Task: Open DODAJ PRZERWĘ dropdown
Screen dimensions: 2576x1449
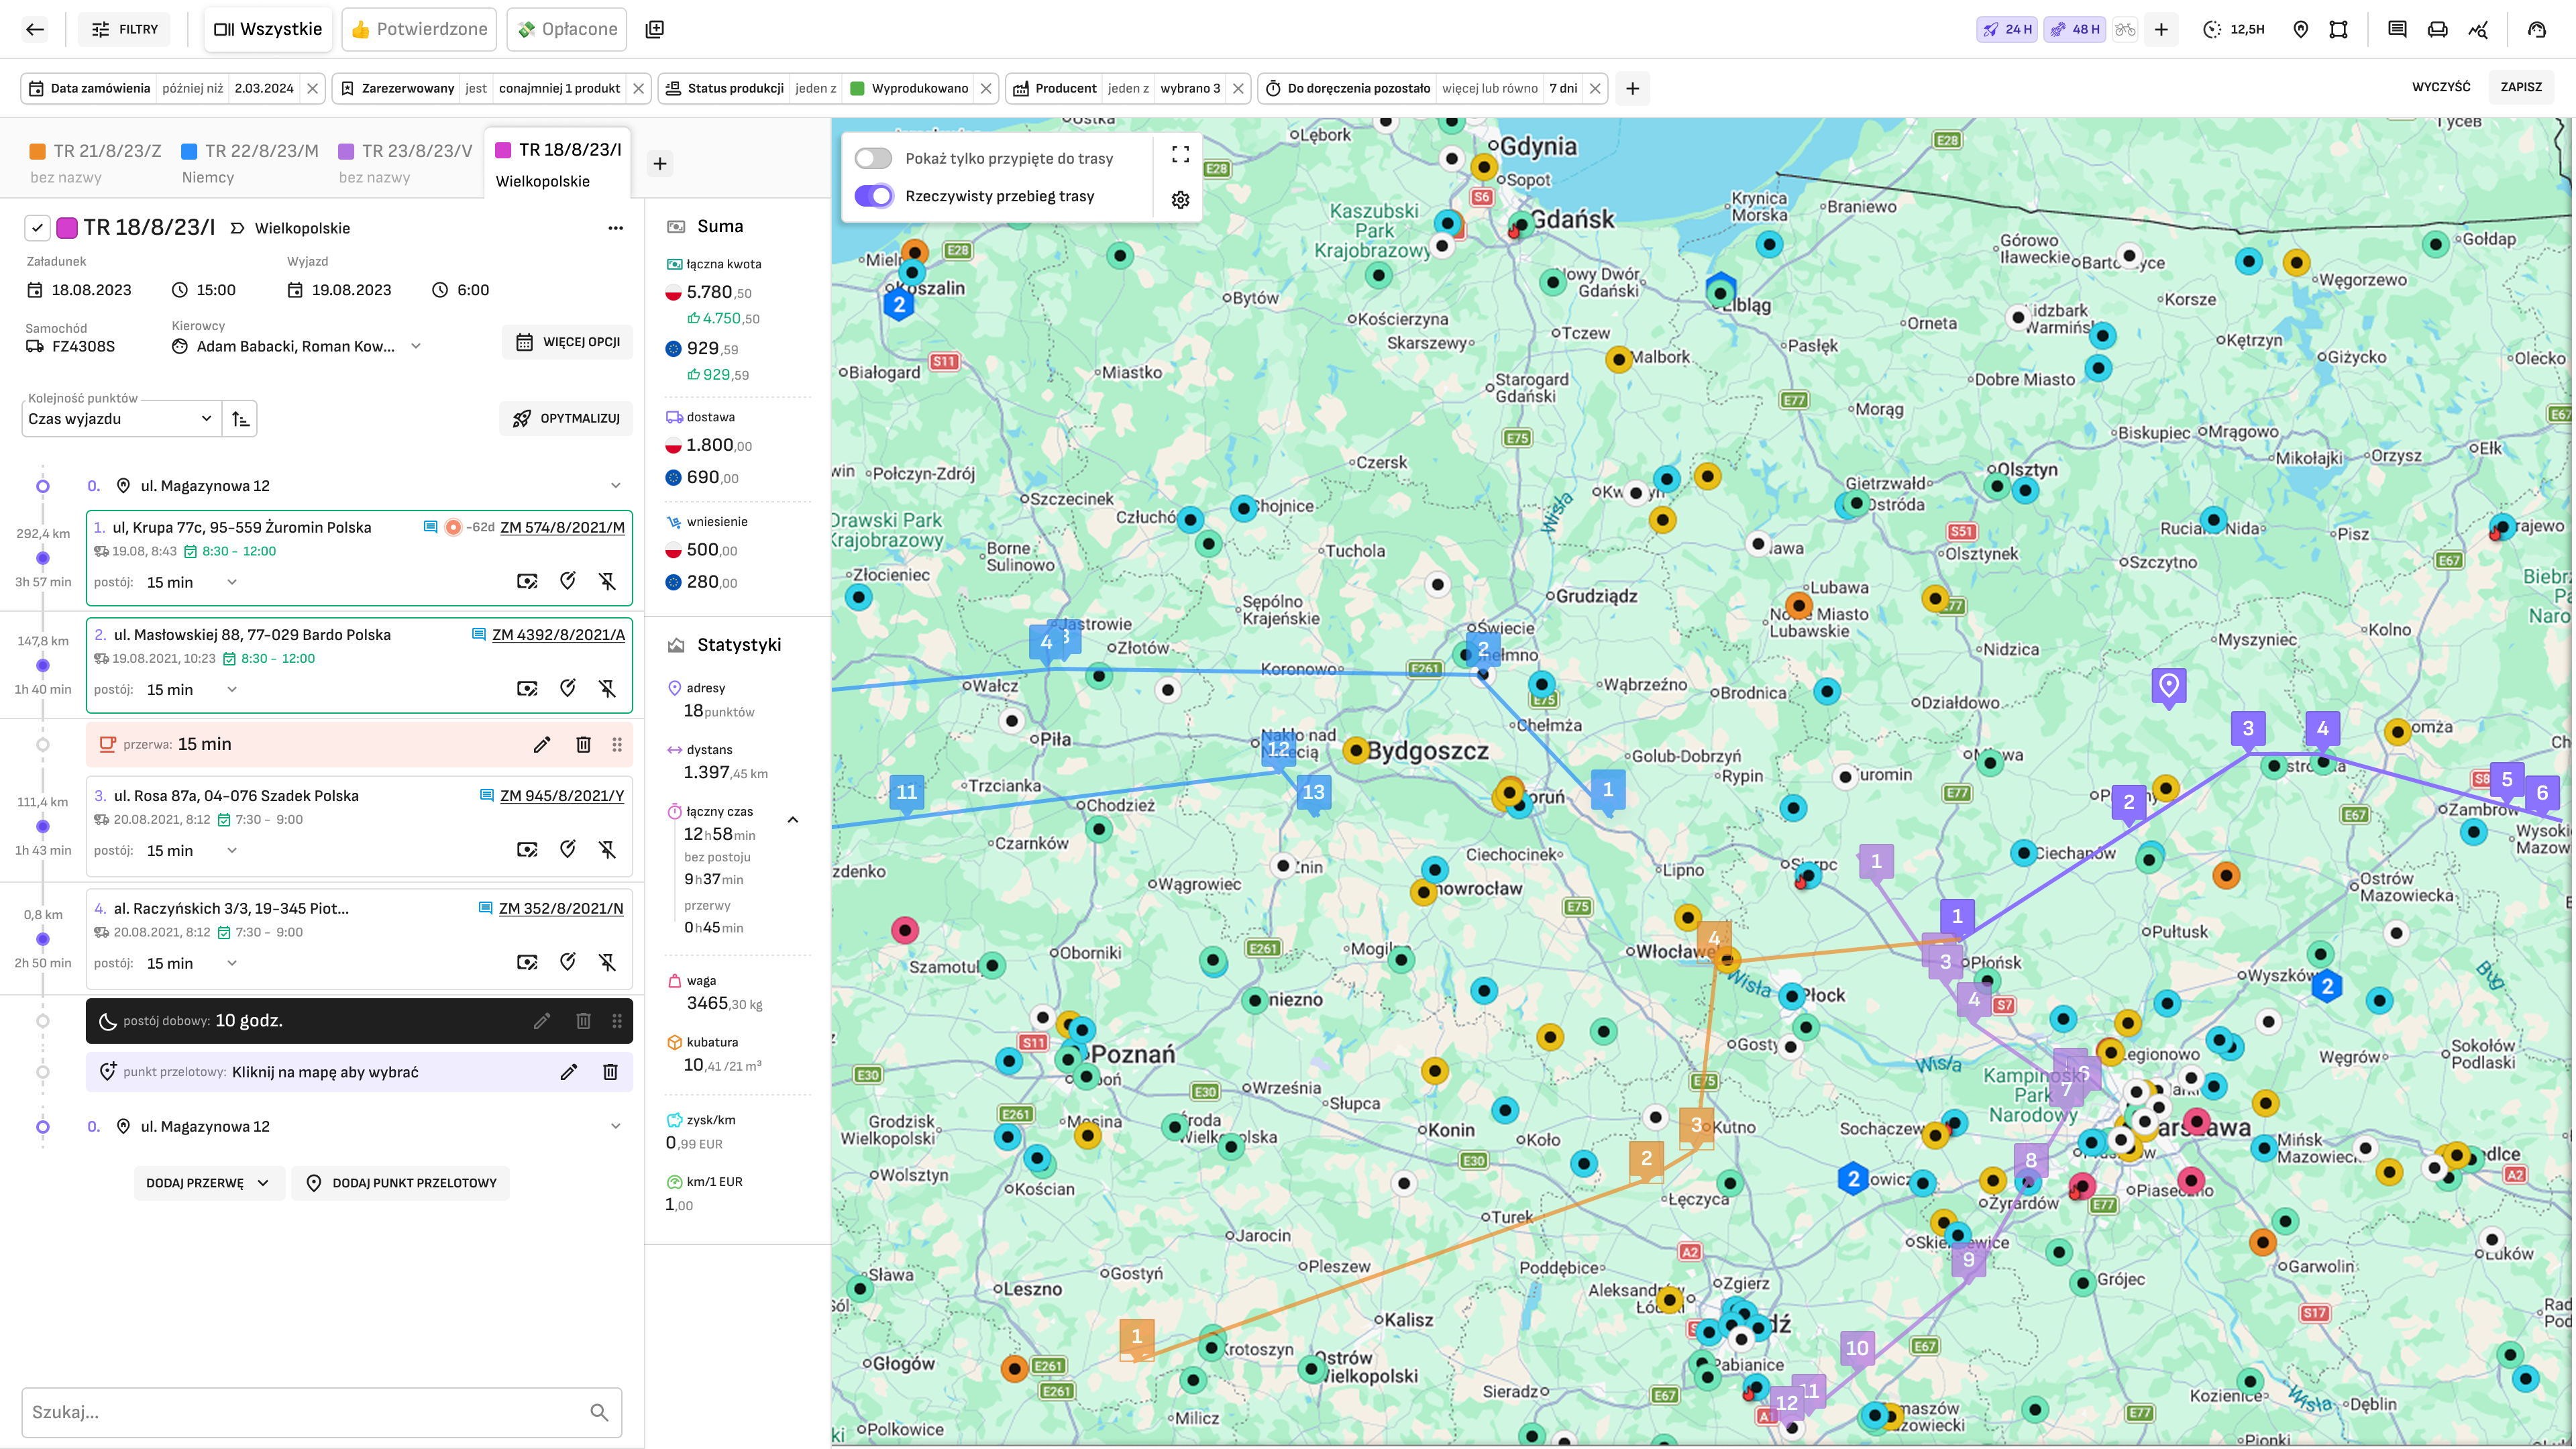Action: [x=208, y=1183]
